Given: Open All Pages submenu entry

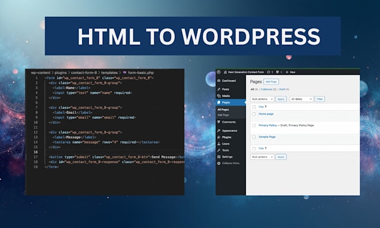Looking at the screenshot, I should (x=223, y=110).
